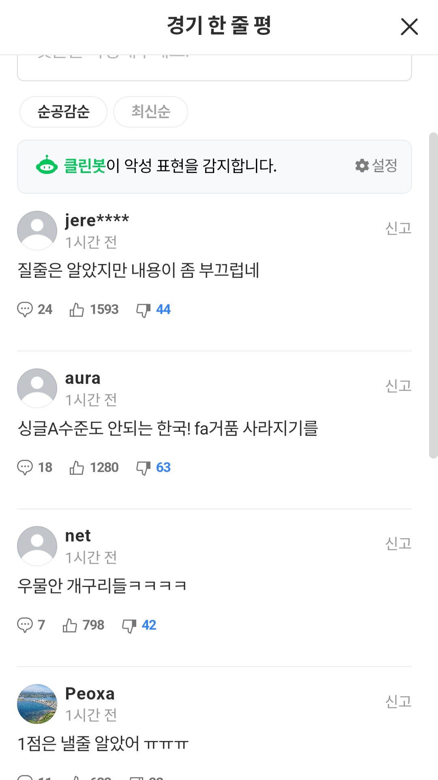Thumbs down net's comment

point(129,626)
